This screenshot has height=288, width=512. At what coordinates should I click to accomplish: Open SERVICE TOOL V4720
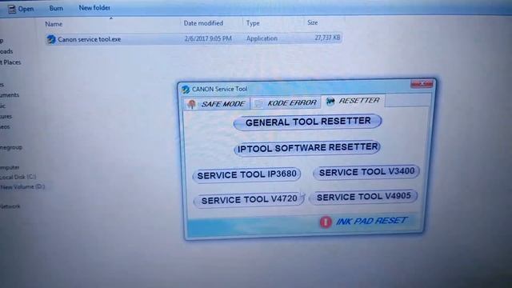(249, 199)
